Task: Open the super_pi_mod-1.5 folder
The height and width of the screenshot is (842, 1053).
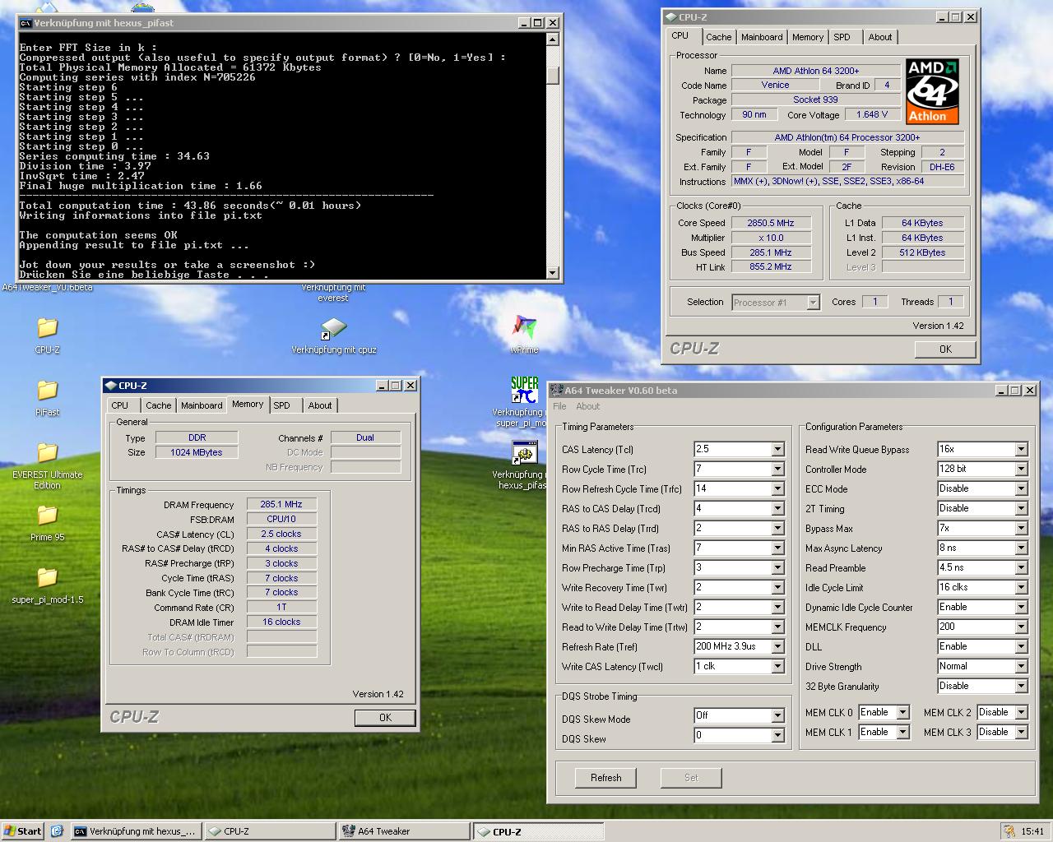Action: 47,578
